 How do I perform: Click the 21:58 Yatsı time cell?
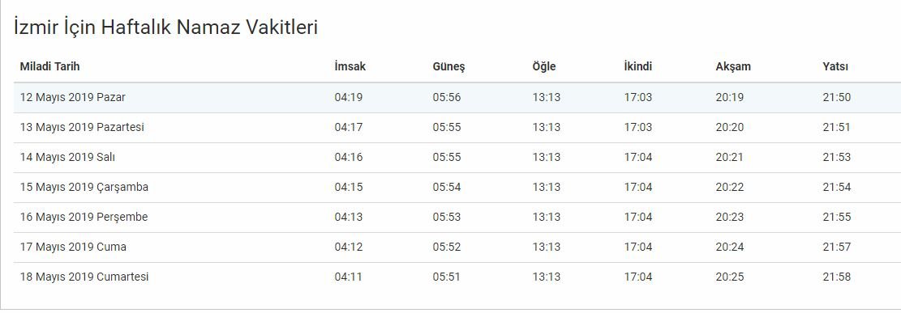837,277
